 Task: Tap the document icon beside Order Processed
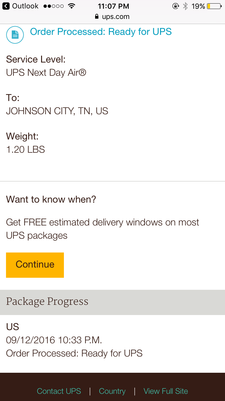click(x=15, y=35)
